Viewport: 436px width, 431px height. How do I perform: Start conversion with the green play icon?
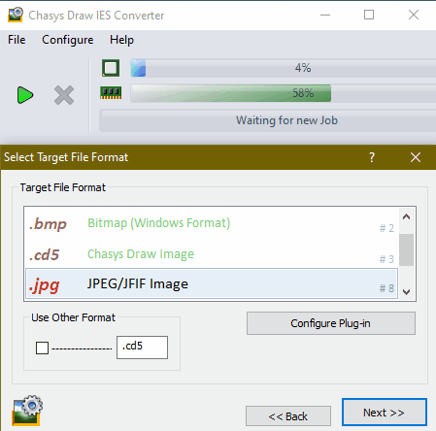coord(25,95)
